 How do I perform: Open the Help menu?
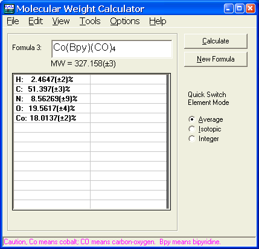tap(158, 21)
